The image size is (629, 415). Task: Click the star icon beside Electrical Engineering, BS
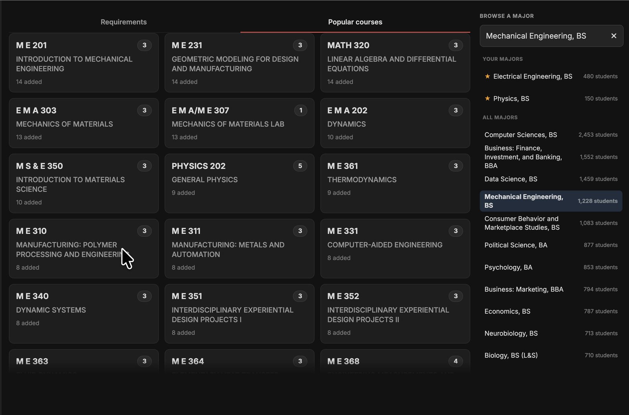(x=487, y=76)
